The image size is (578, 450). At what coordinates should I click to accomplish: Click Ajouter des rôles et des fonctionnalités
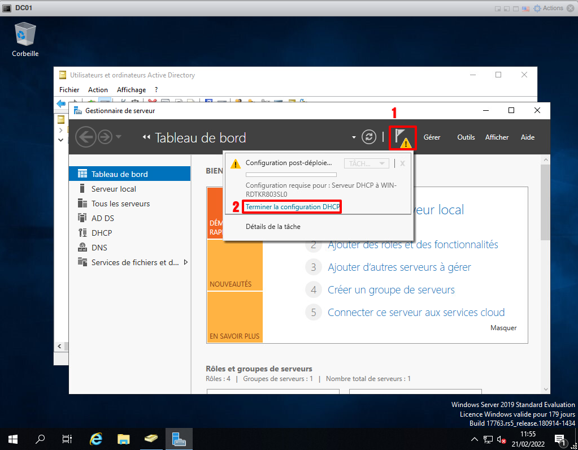412,245
